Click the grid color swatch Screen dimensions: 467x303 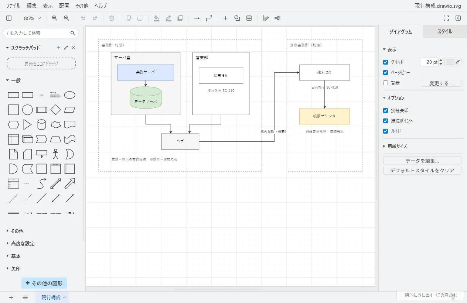pyautogui.click(x=453, y=62)
